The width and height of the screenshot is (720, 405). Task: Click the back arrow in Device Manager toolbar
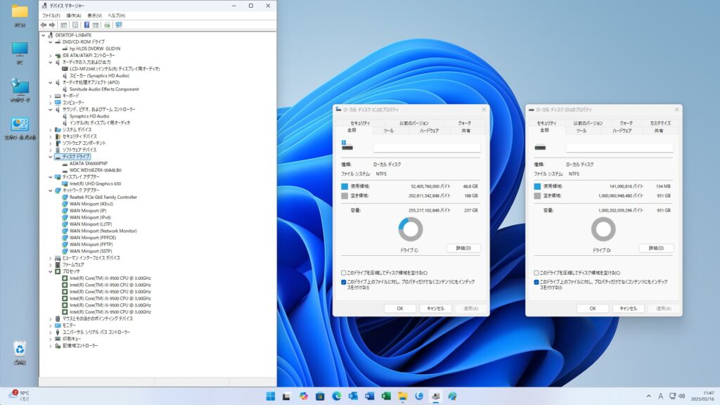pos(44,25)
